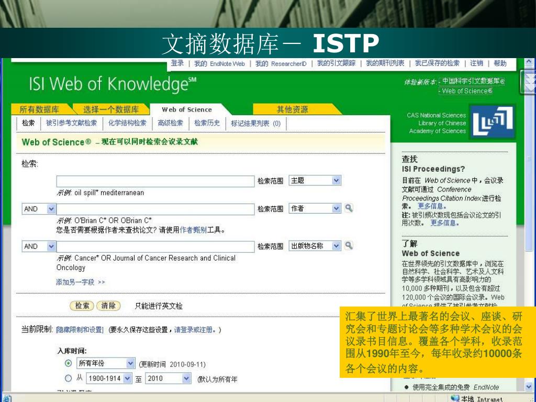Image resolution: width=536 pixels, height=402 pixels.
Task: Select the 所有年份 radio button
Action: [x=69, y=363]
